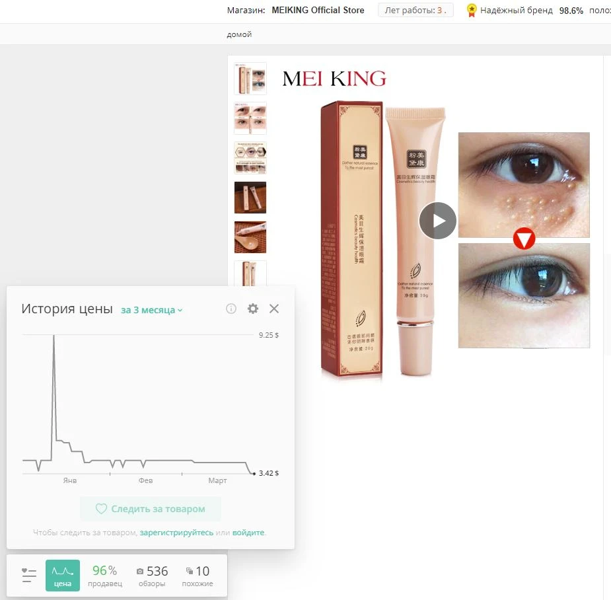Open the 536 обзоры reviews tab

coord(152,576)
